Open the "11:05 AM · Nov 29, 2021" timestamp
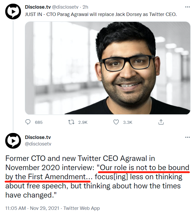The width and height of the screenshot is (195, 213). [32, 208]
